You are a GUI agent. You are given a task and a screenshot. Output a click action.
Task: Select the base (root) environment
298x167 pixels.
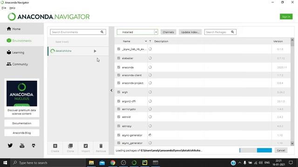(78, 42)
